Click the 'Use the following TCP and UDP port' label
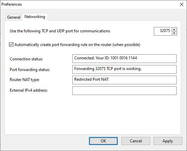This screenshot has height=151, width=187. click(x=60, y=31)
